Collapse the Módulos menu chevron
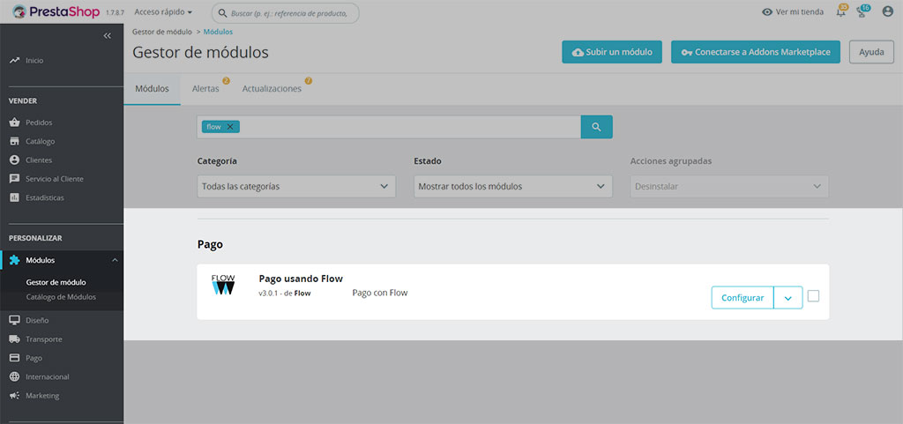The height and width of the screenshot is (424, 903). click(x=115, y=261)
